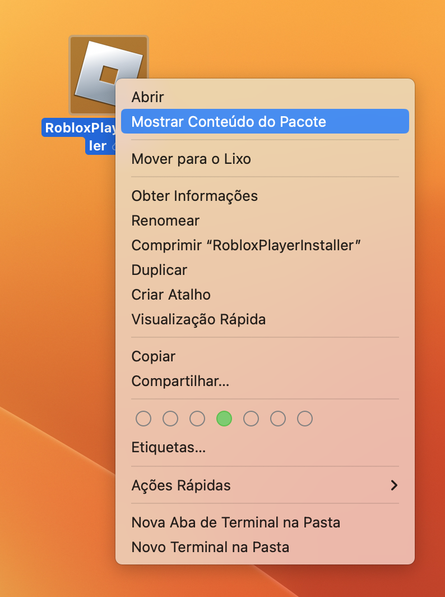
Task: Pick the third tag color circle
Action: pos(197,419)
